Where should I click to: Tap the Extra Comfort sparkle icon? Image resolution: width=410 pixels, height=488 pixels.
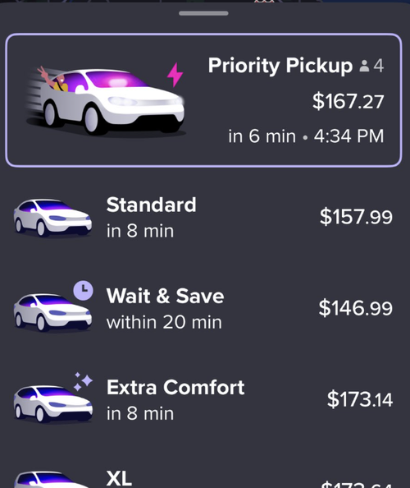click(x=83, y=381)
